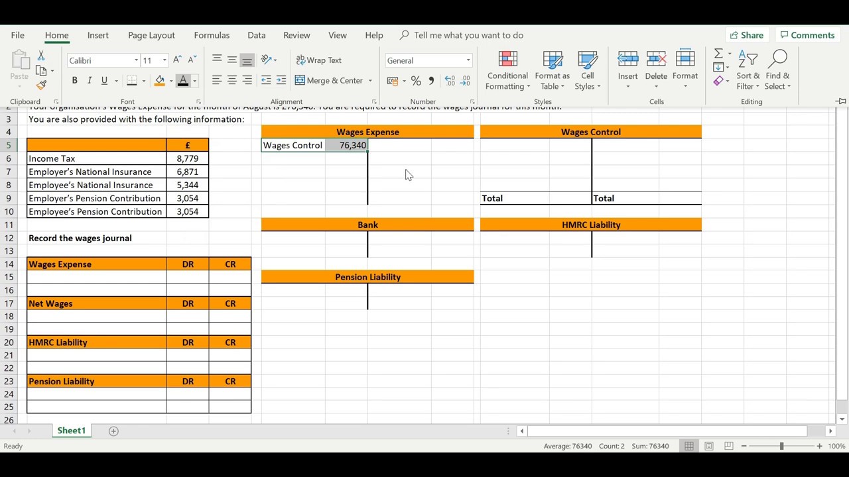The height and width of the screenshot is (477, 849).
Task: Increase font size with larger A icon
Action: coord(177,60)
